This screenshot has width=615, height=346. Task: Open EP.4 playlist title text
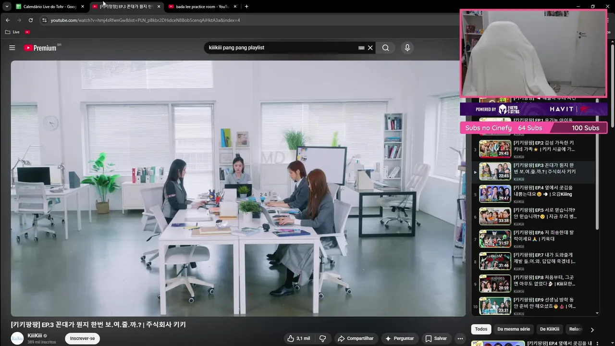pyautogui.click(x=543, y=191)
